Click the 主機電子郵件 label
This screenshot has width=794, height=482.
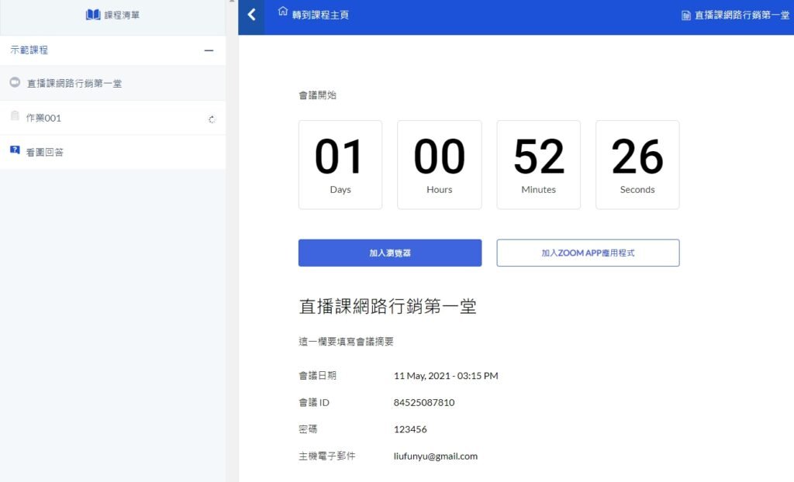tap(327, 456)
